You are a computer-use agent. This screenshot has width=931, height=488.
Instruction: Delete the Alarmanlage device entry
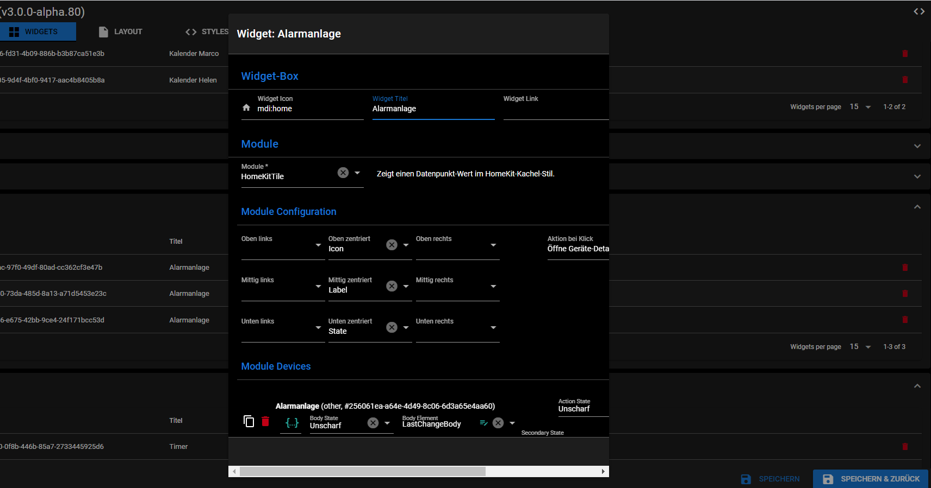pyautogui.click(x=265, y=421)
